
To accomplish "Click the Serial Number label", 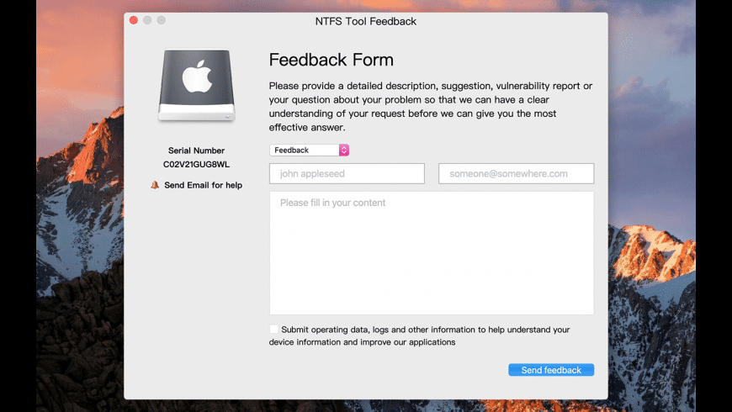I will (x=197, y=151).
